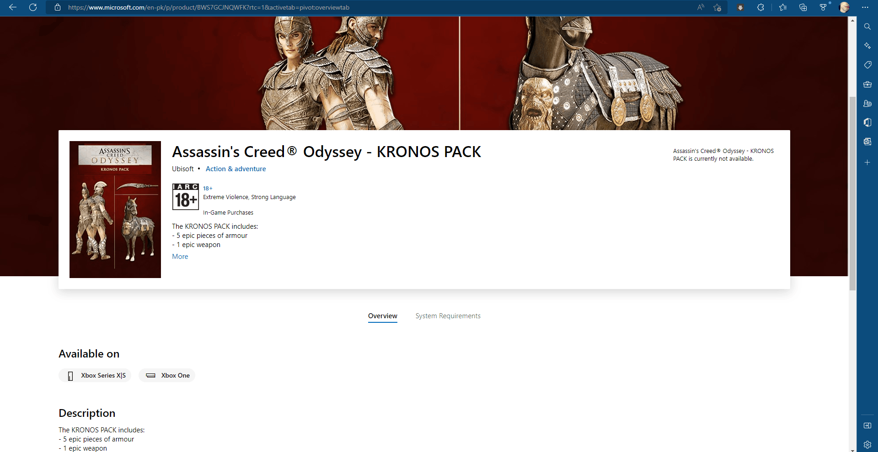Screen dimensions: 878x452
Task: Open sidebar Search
Action: click(x=867, y=26)
